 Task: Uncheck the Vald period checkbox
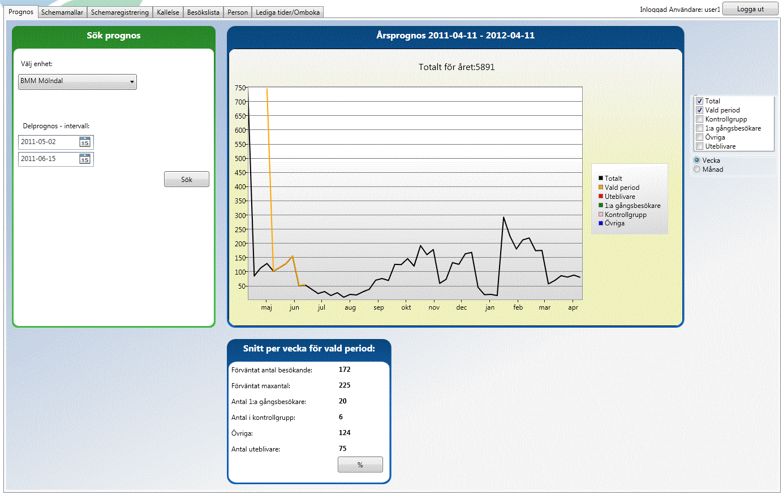coord(699,110)
